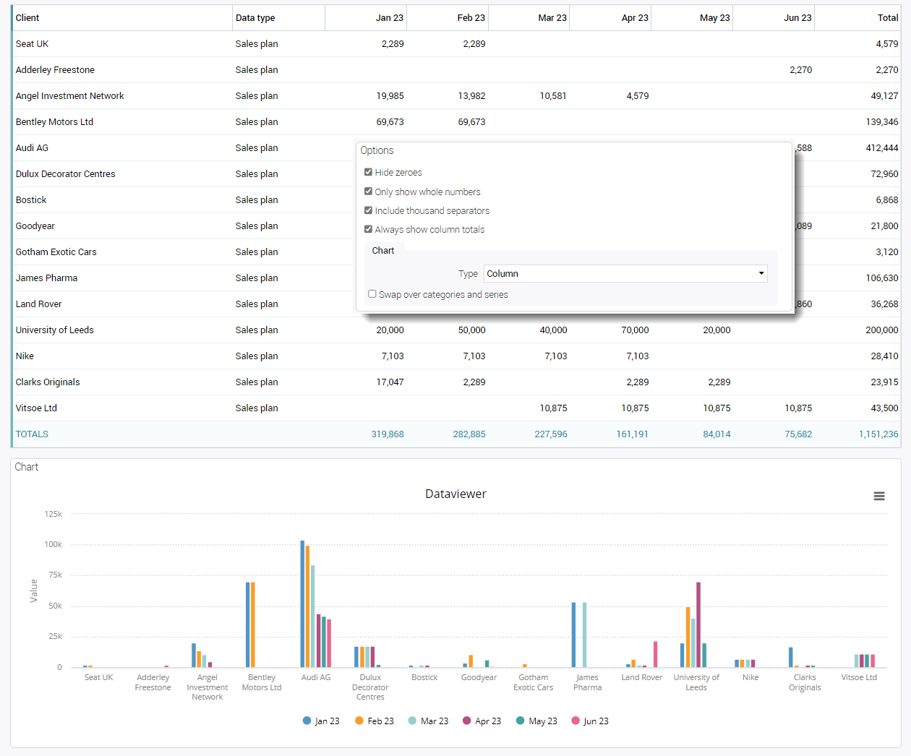Screen dimensions: 911x756
Task: Select Clarks Originals in the table
Action: point(48,382)
